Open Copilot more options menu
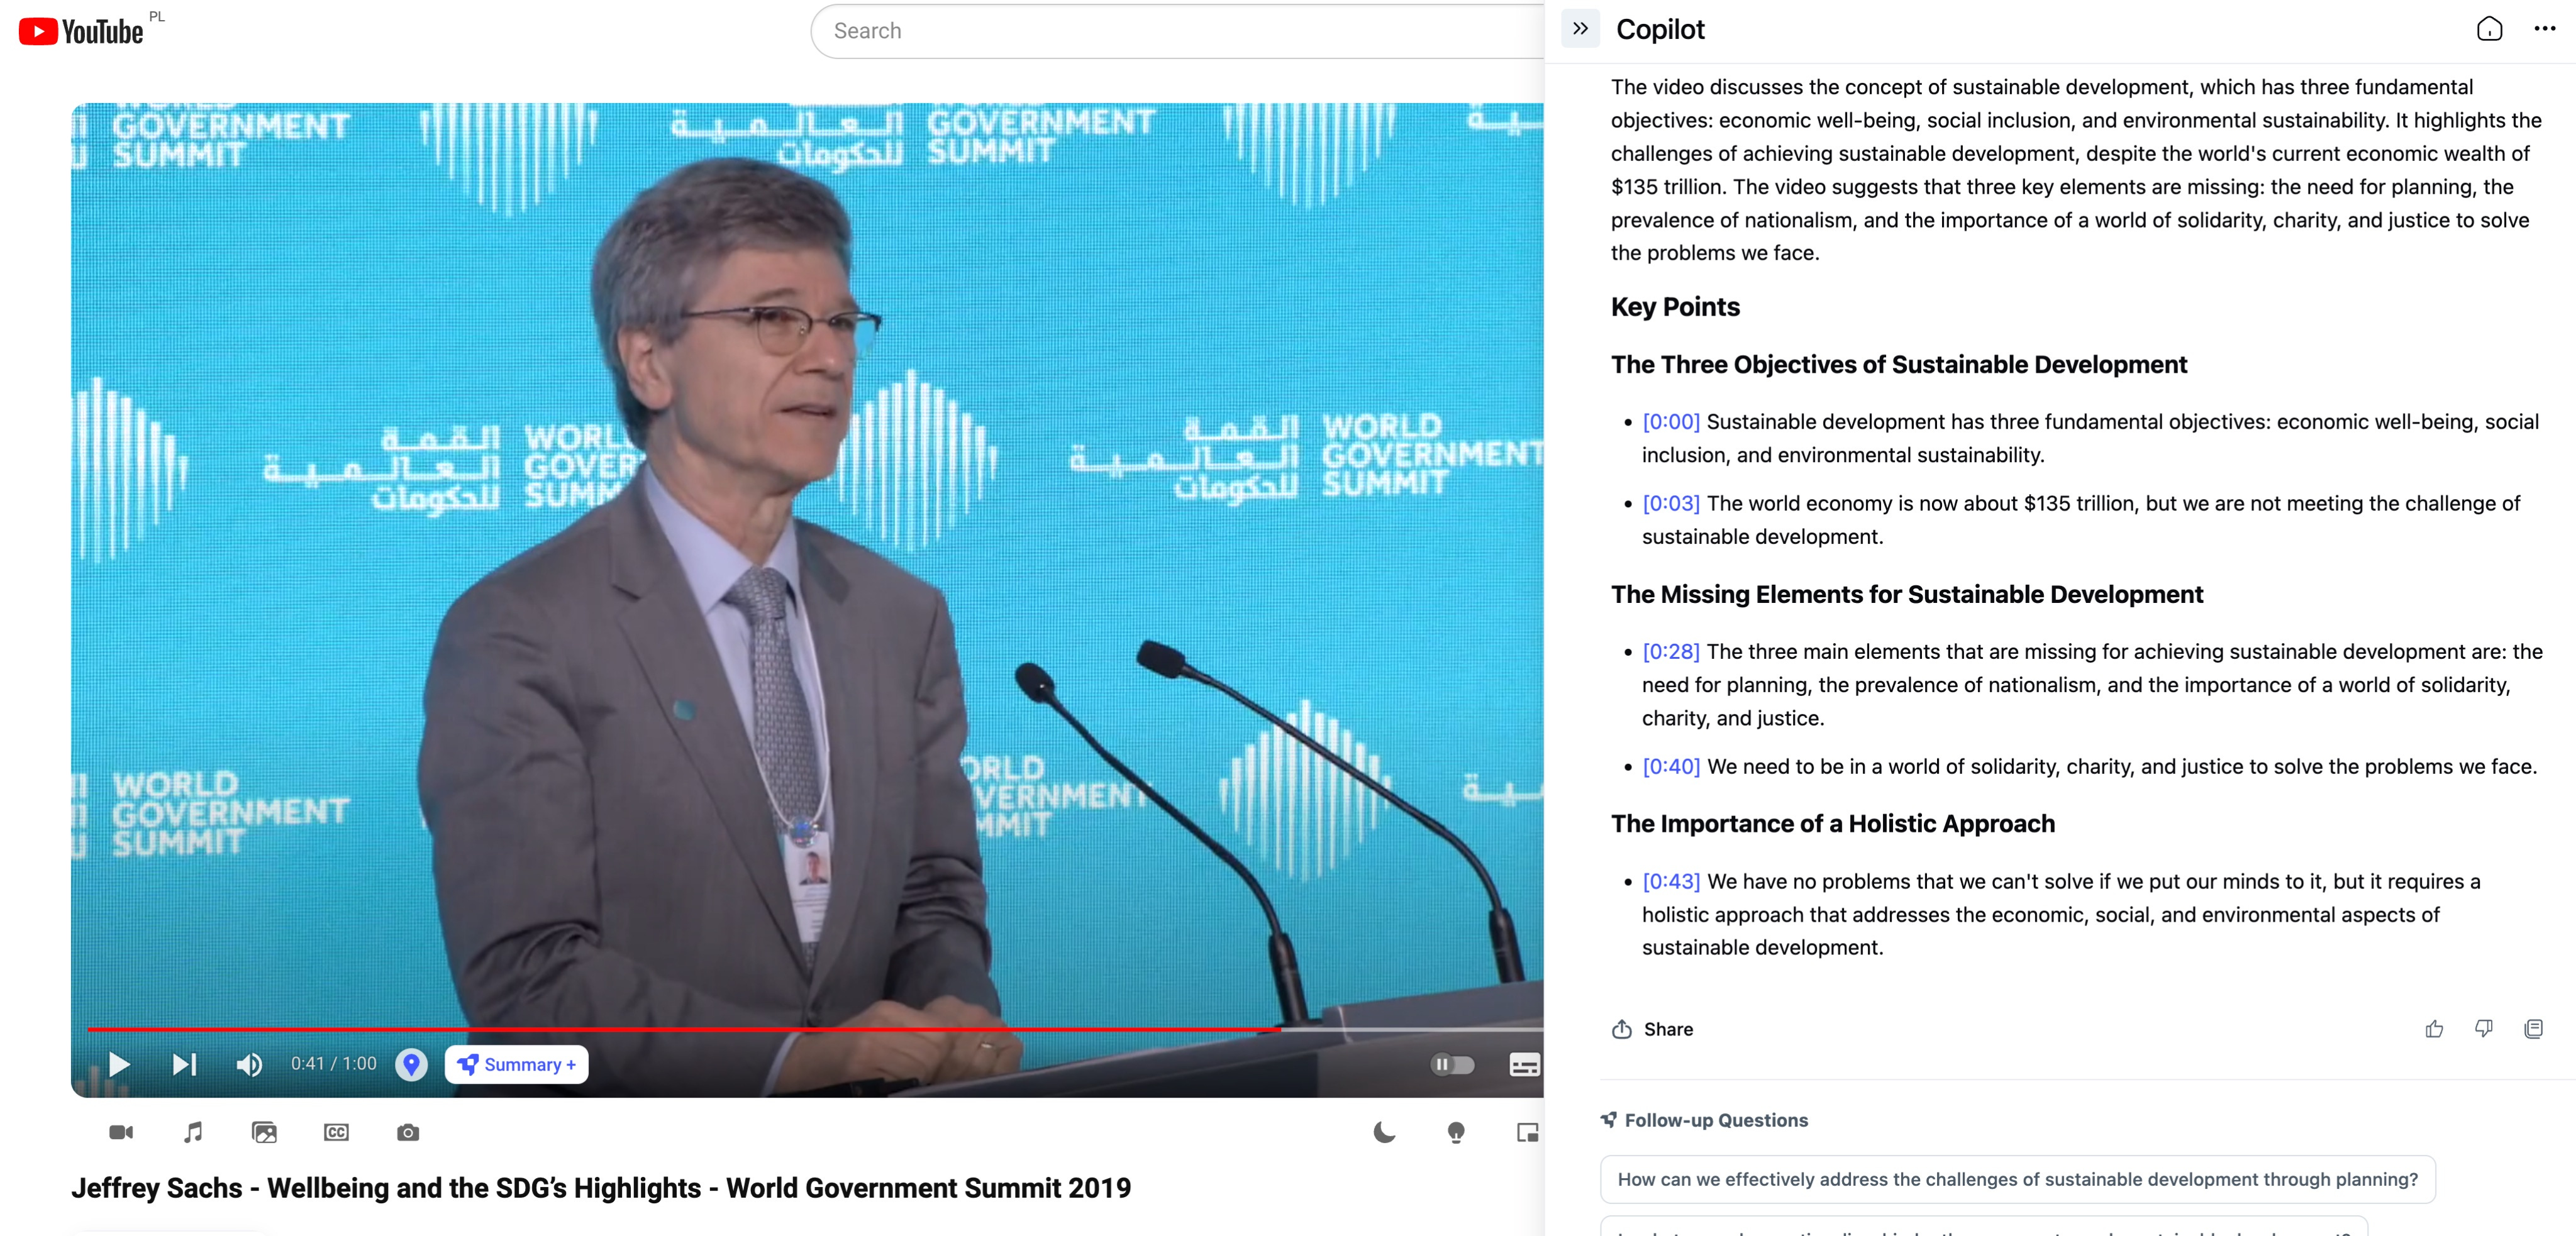 (x=2544, y=29)
